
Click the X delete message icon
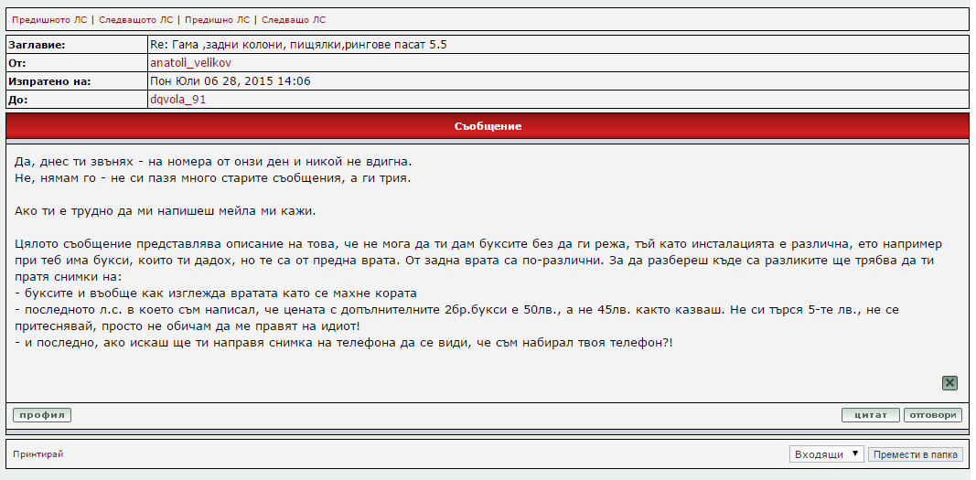click(x=949, y=383)
